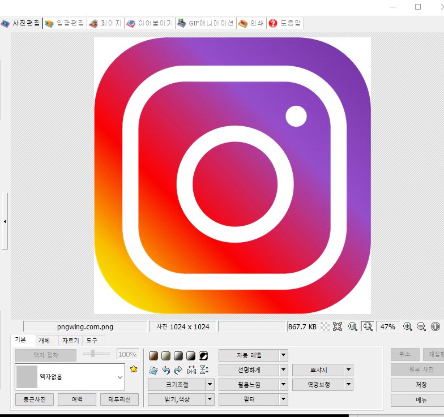Toggle the checkerboard transparency background icon
This screenshot has height=417, width=444.
(325, 326)
